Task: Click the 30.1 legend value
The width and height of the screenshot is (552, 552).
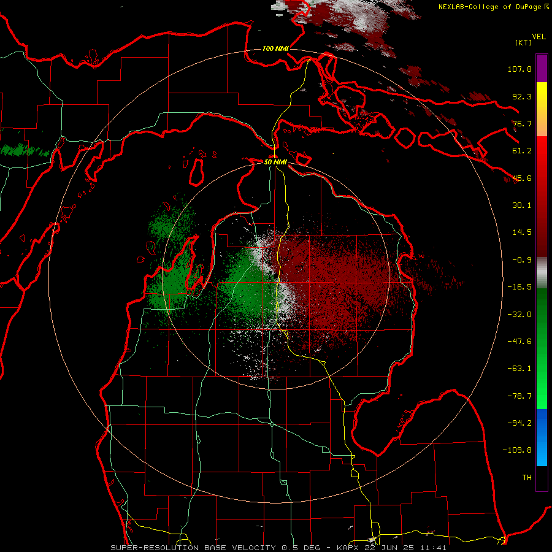Action: [x=522, y=205]
